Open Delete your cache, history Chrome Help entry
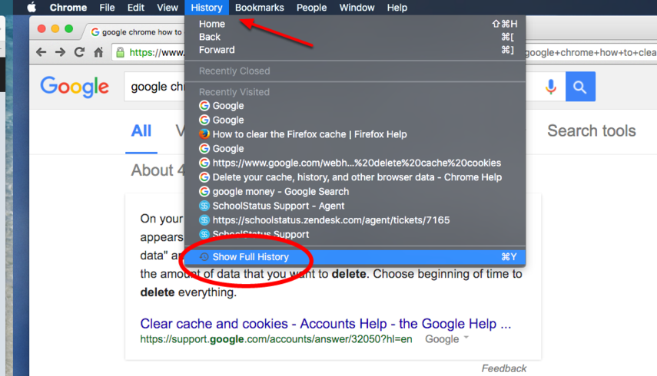 click(355, 177)
